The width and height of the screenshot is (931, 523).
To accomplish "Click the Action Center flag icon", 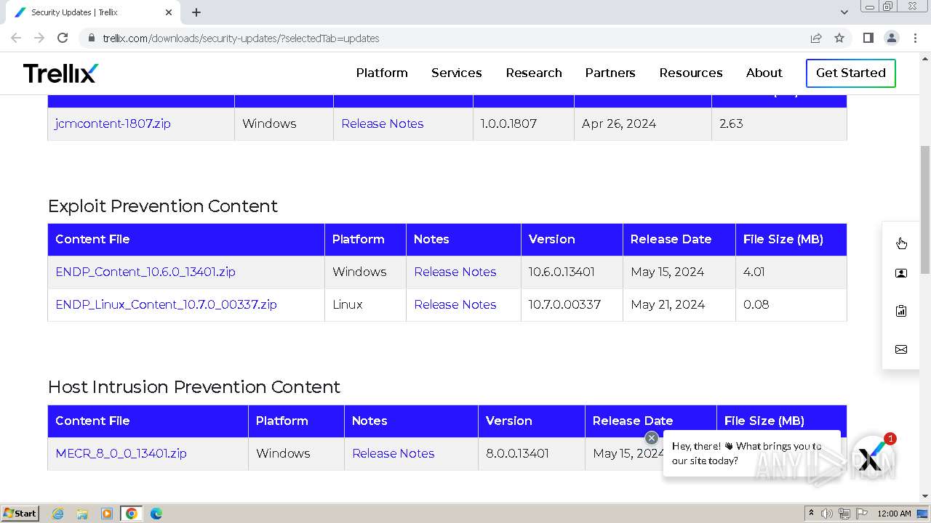I will 862,514.
